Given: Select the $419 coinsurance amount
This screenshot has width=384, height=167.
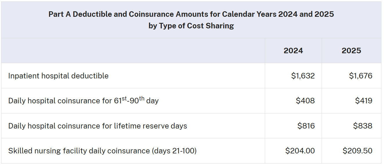Looking at the screenshot, I should 364,101.
